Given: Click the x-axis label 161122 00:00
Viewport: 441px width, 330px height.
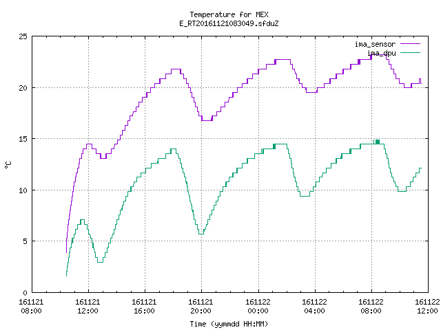Looking at the screenshot, I should pos(258,307).
